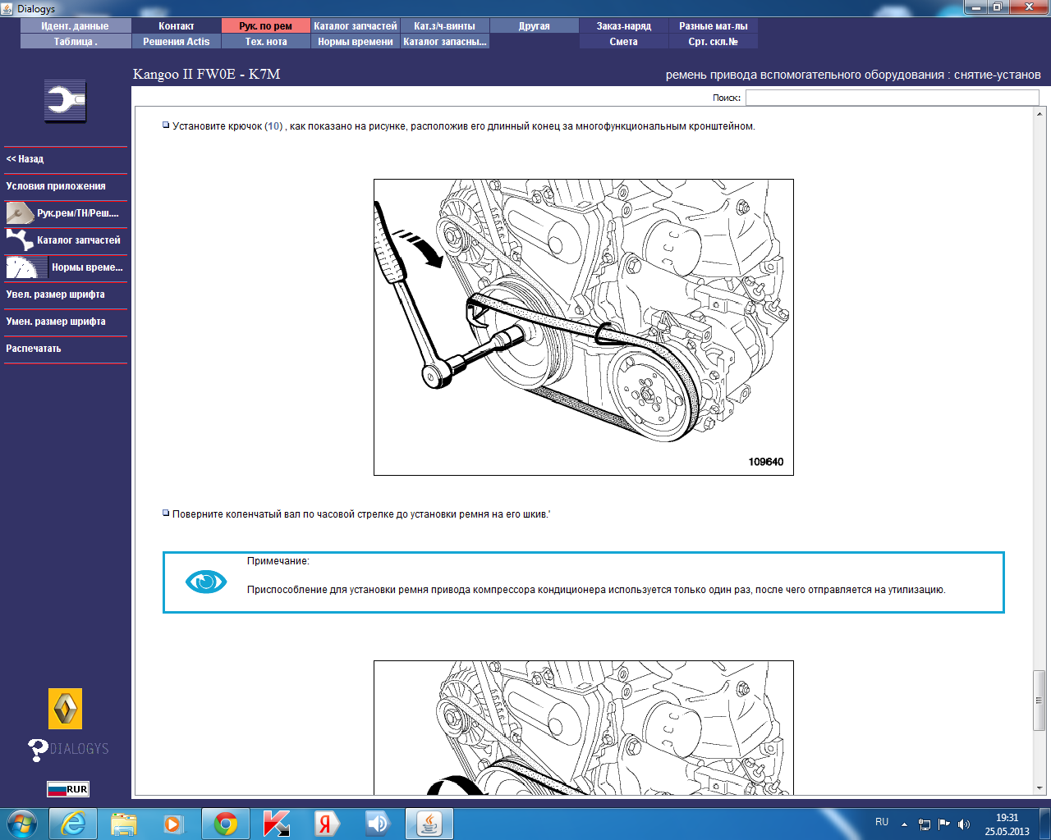The width and height of the screenshot is (1051, 840).
Task: Open Разные мат-лы tab
Action: [714, 26]
